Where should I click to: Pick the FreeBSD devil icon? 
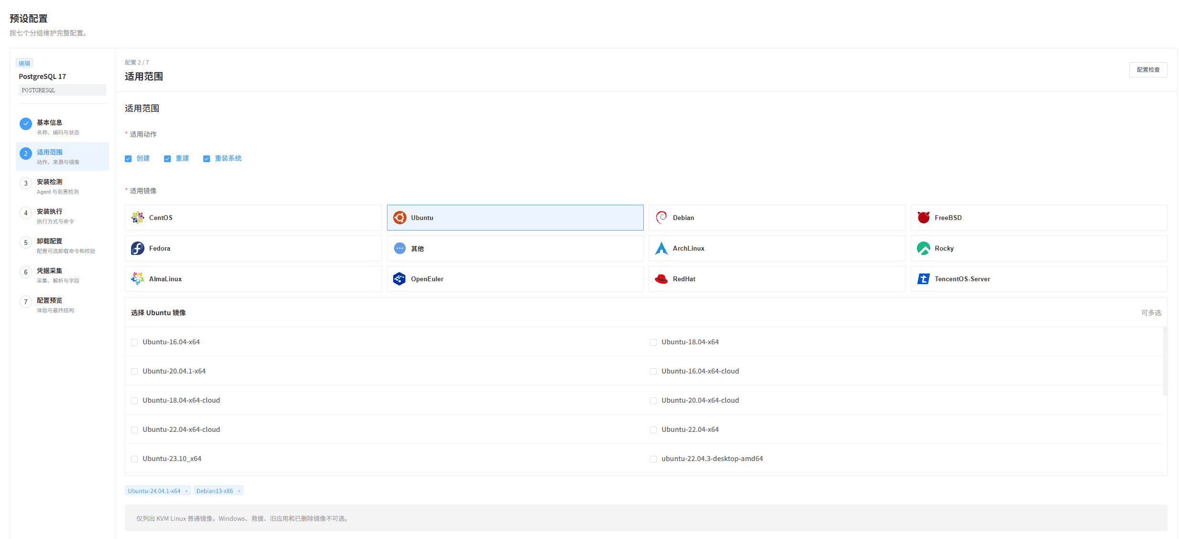(x=923, y=218)
